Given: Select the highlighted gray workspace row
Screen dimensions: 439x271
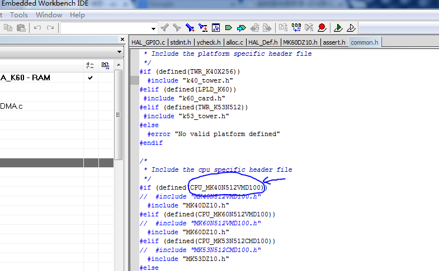Looking at the screenshot, I should (56, 163).
